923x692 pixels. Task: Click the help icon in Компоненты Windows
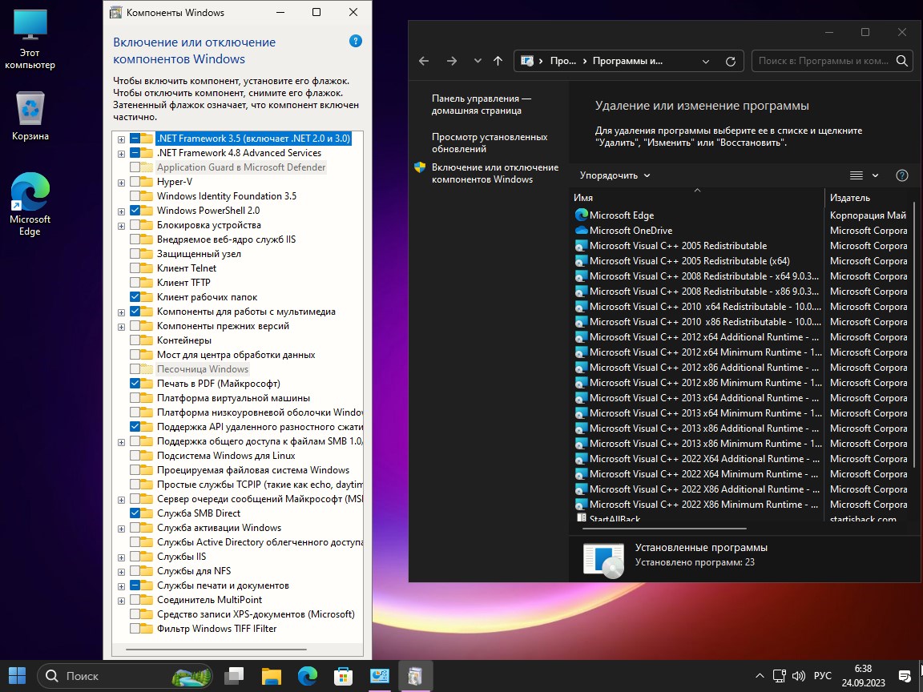pos(356,41)
